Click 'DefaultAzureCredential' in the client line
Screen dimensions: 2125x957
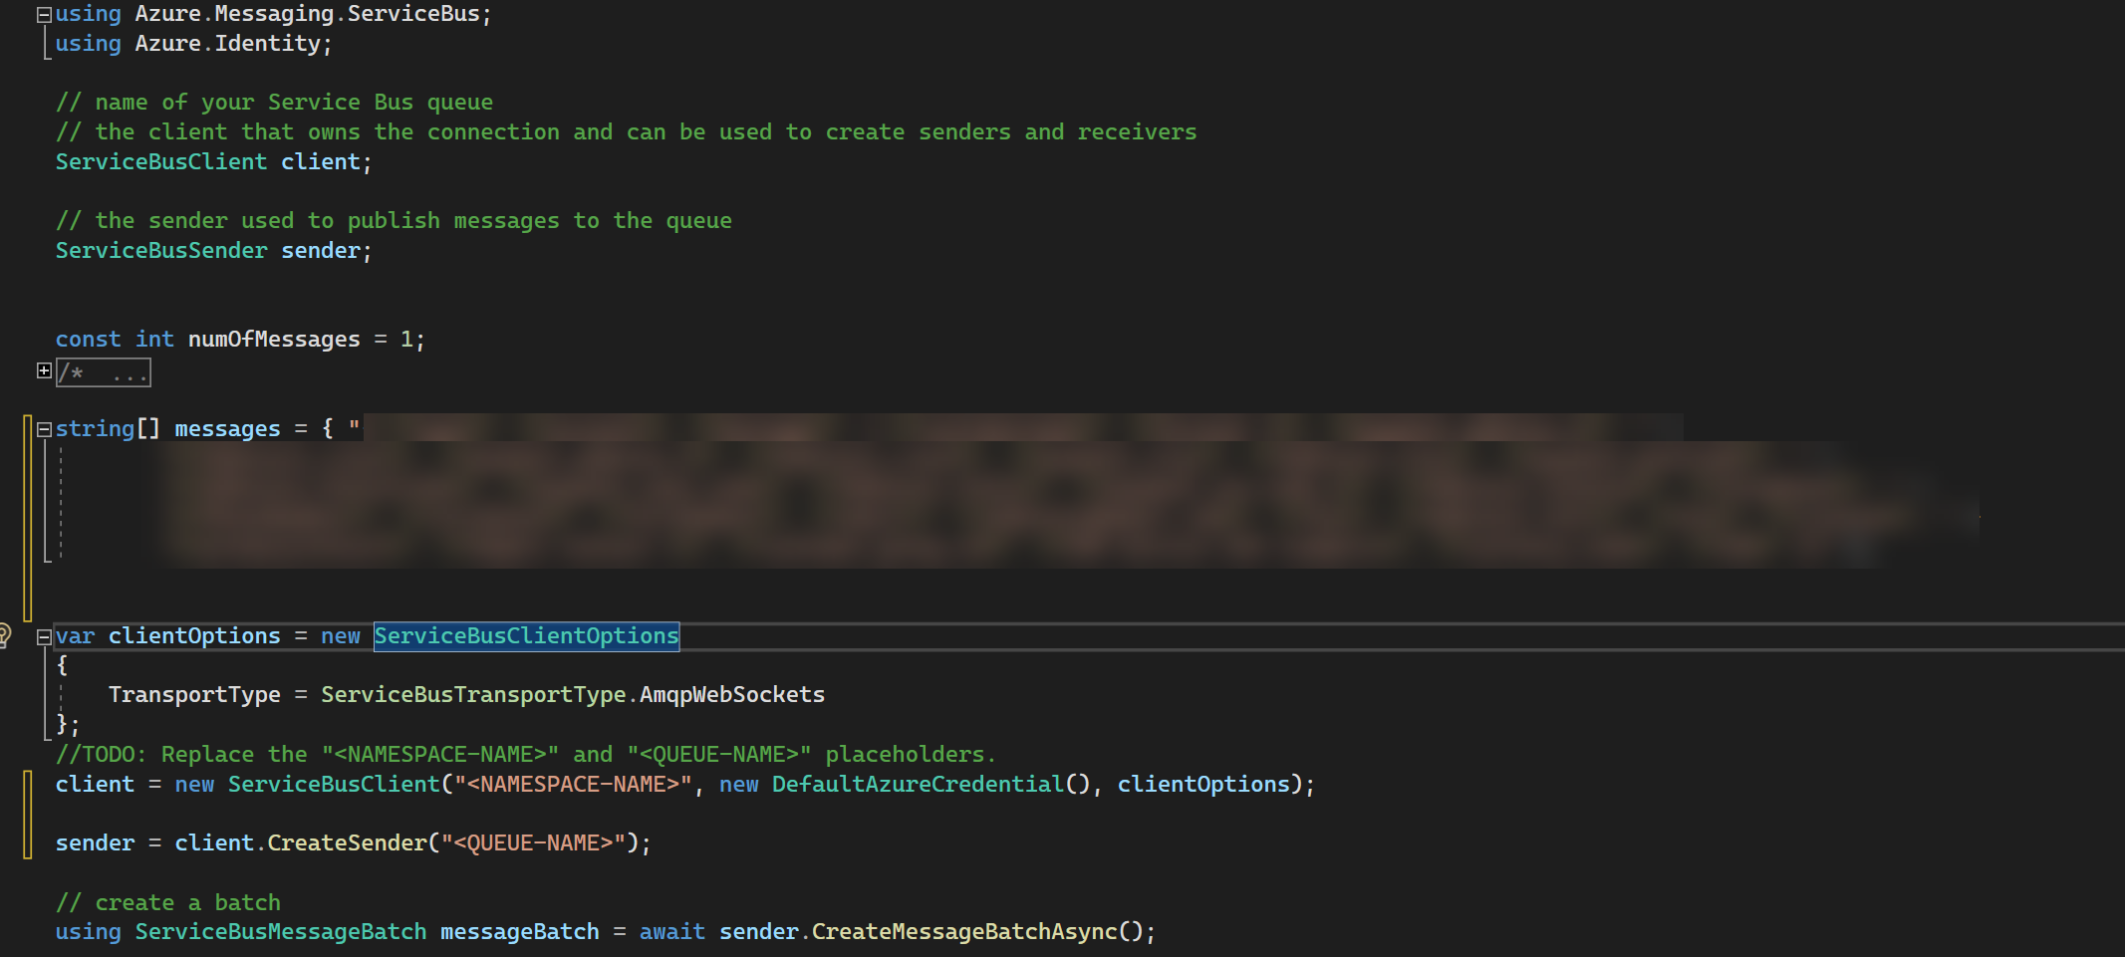click(918, 785)
